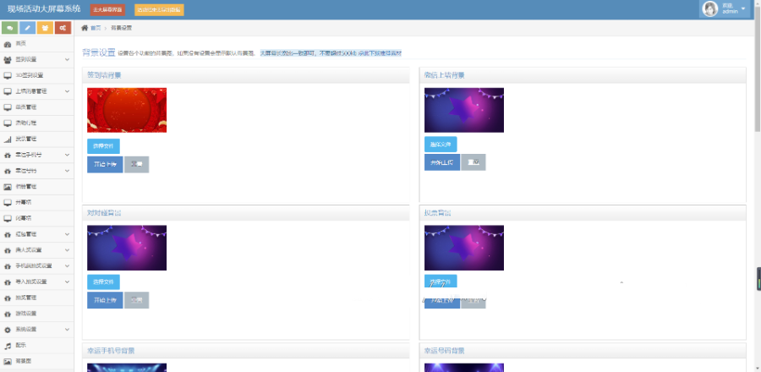Click the admin user avatar
The width and height of the screenshot is (761, 372).
[x=710, y=8]
